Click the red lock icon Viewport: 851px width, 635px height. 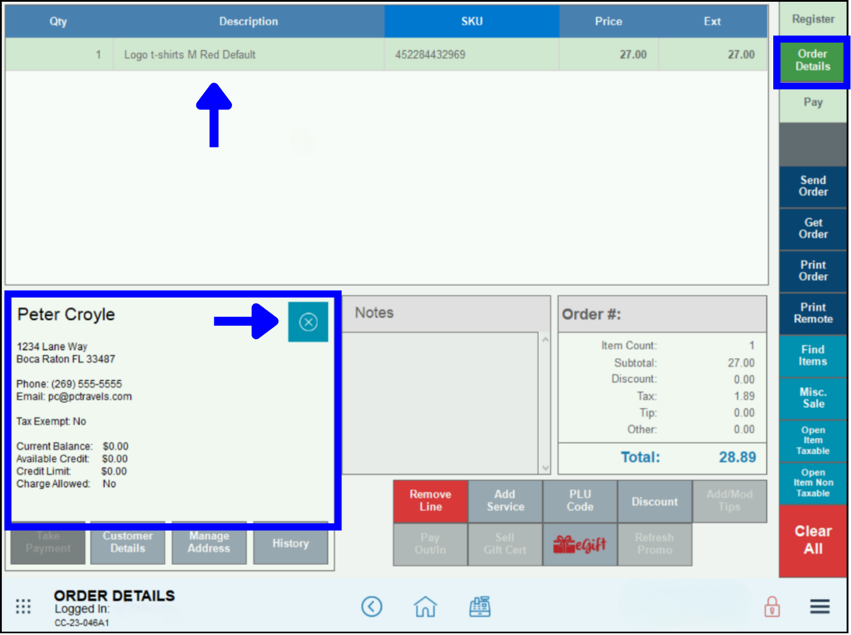[x=772, y=606]
